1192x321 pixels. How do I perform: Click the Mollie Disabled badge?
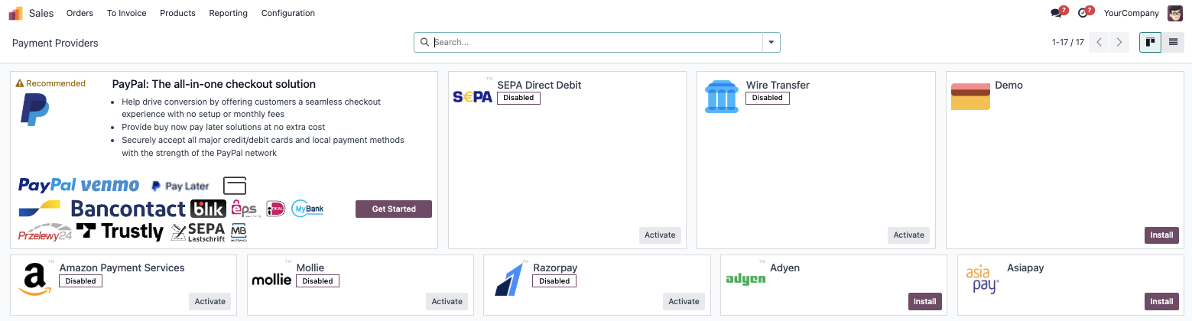point(317,281)
